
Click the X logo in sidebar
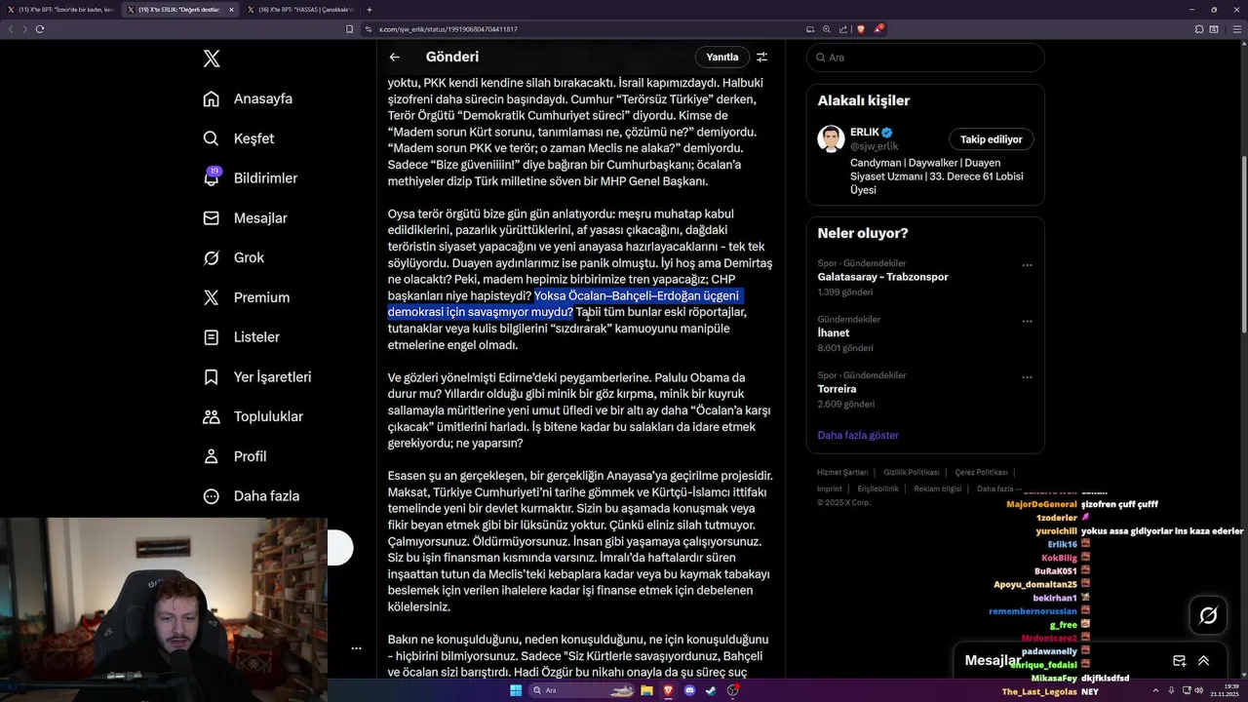212,58
